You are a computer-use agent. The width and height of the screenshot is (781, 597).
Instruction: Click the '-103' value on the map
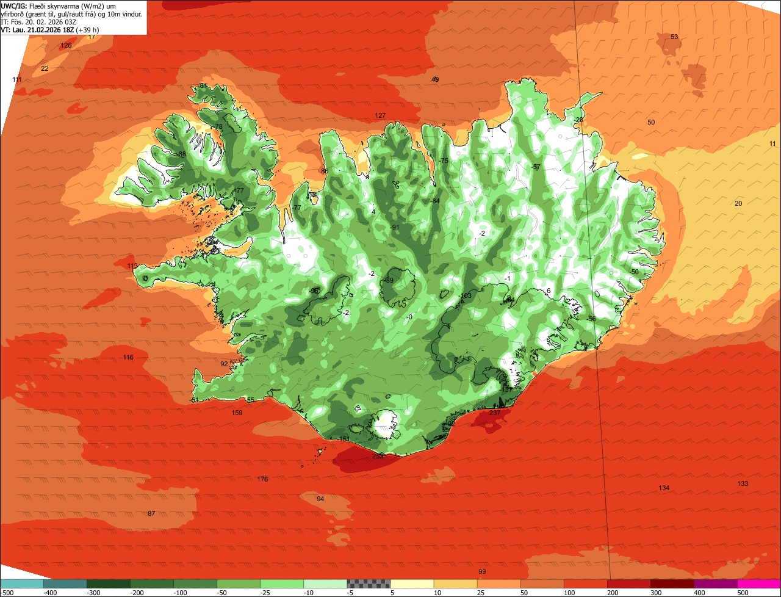pyautogui.click(x=466, y=296)
